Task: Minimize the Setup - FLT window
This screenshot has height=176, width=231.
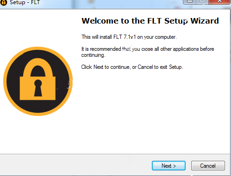Action: (x=190, y=1)
